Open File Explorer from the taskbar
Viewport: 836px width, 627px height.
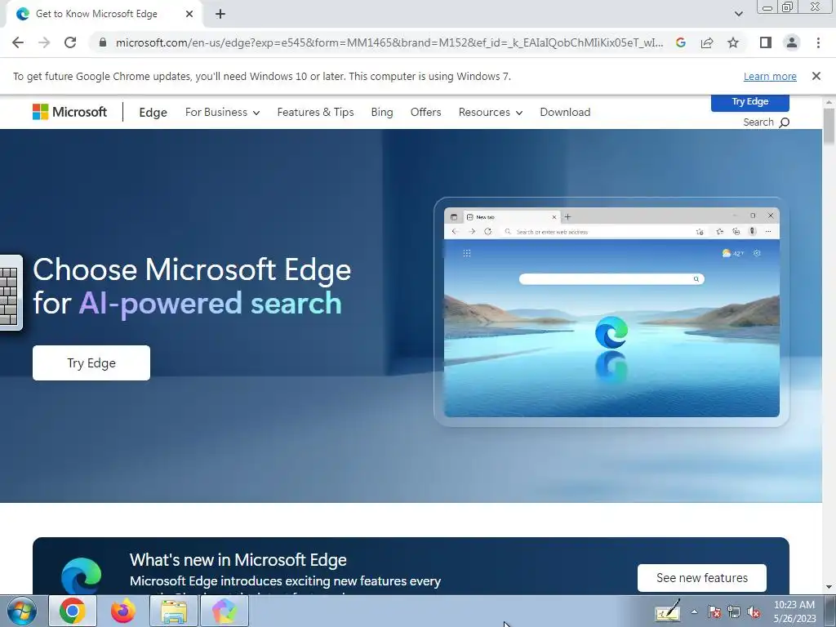coord(174,611)
